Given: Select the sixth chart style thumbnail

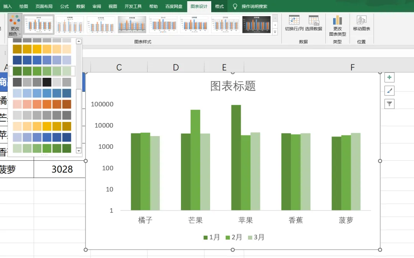Looking at the screenshot, I should 194,25.
